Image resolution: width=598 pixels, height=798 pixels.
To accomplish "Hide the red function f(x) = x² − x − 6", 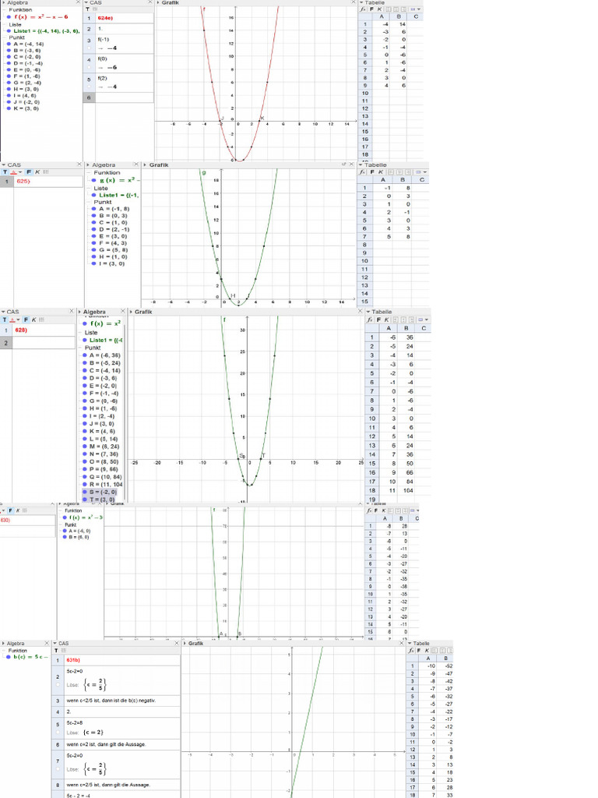I will (9, 17).
